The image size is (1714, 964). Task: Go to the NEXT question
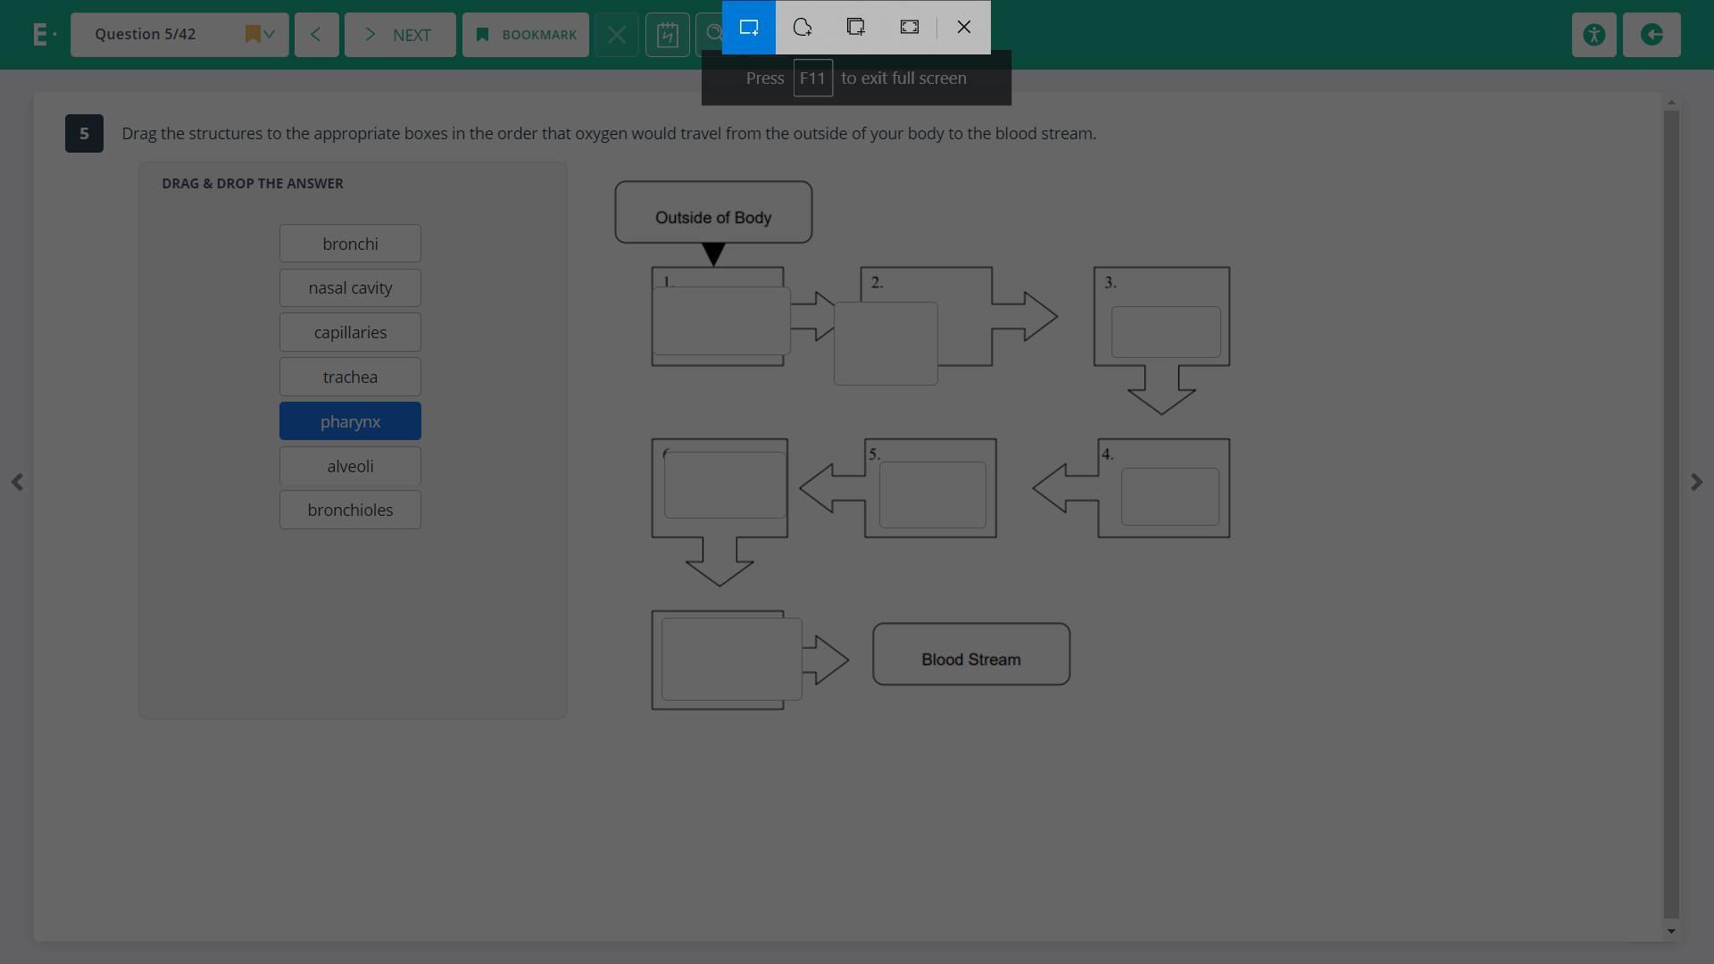coord(400,35)
